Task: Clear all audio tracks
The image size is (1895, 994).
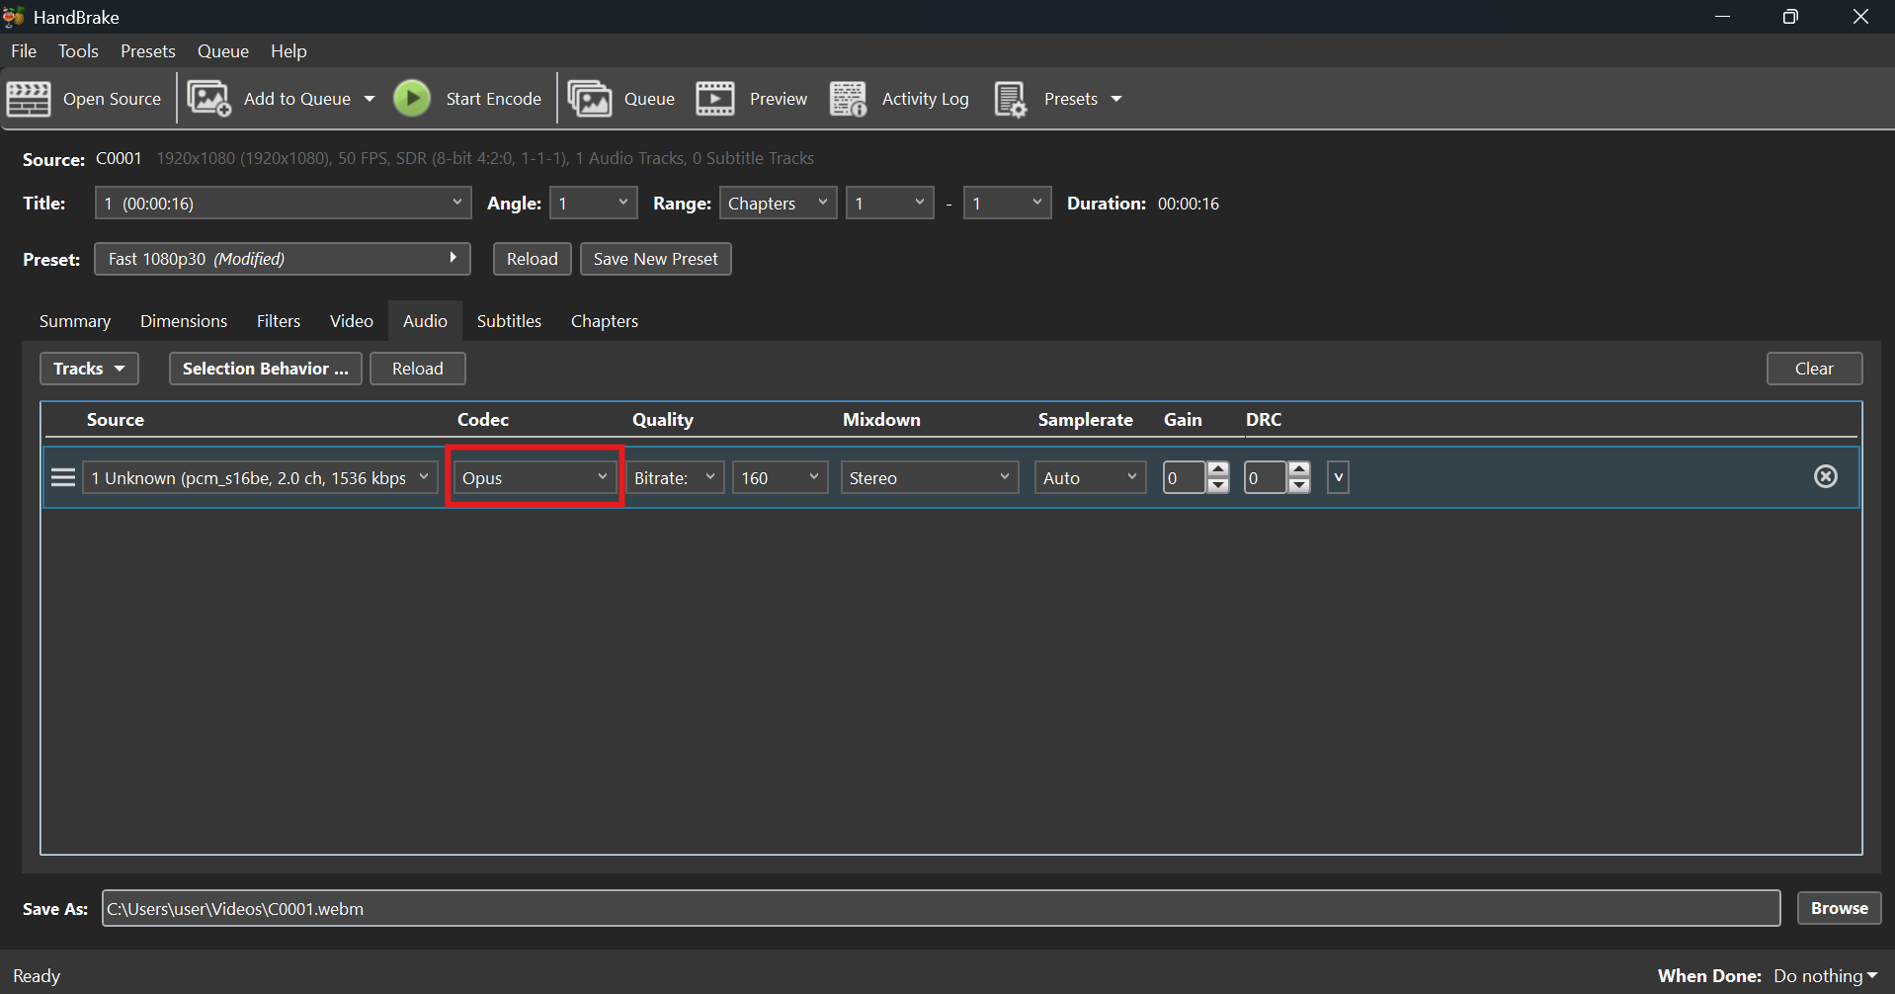Action: [x=1814, y=369]
